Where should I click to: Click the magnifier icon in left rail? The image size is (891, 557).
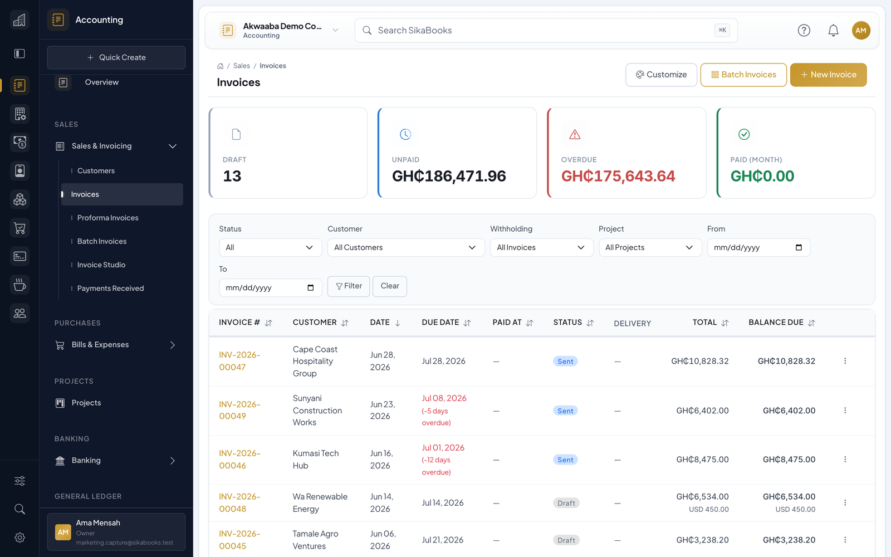tap(19, 509)
